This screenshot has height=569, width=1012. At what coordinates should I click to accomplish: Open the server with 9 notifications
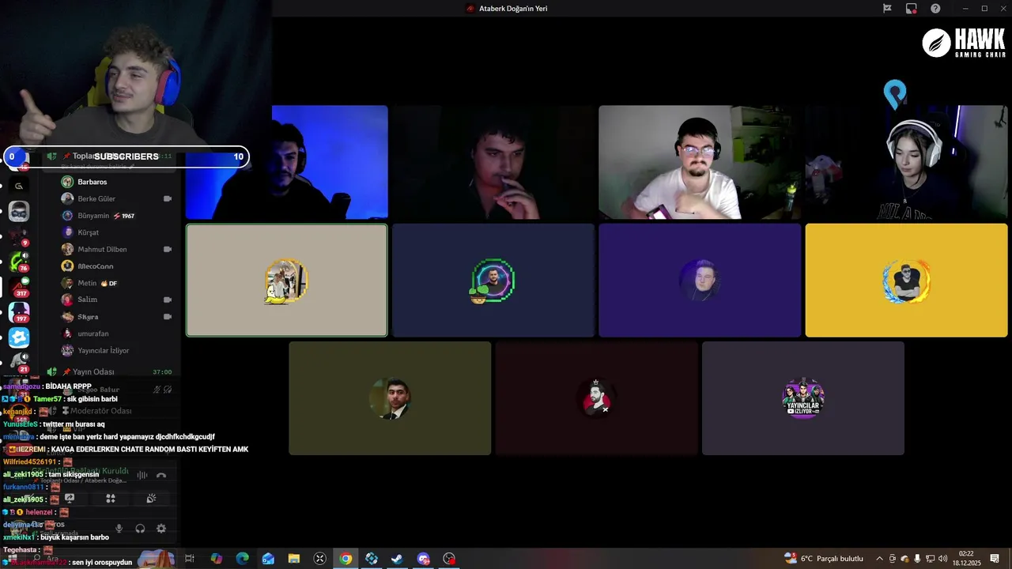[x=19, y=236]
